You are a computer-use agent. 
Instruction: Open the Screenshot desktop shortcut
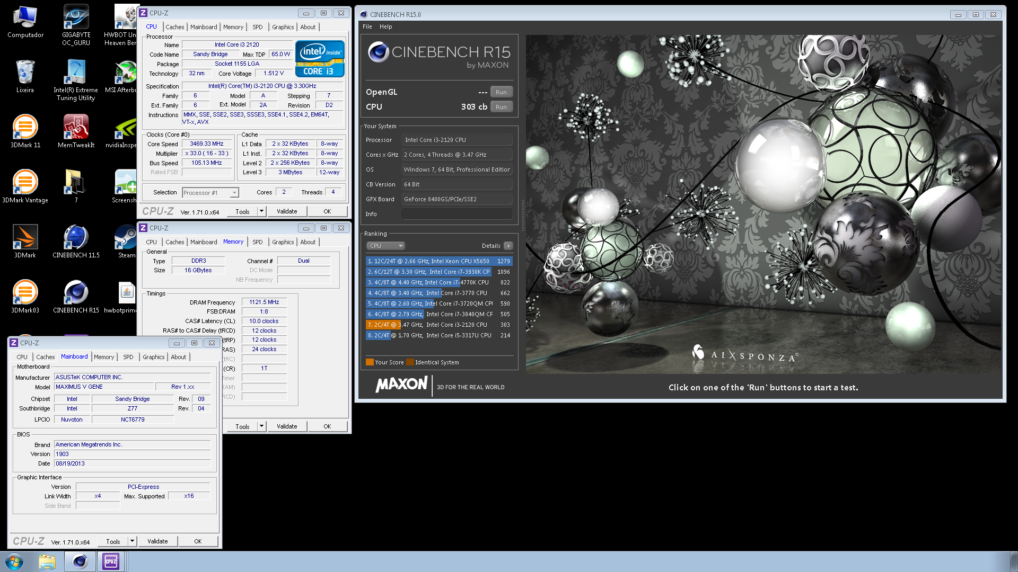pyautogui.click(x=125, y=186)
